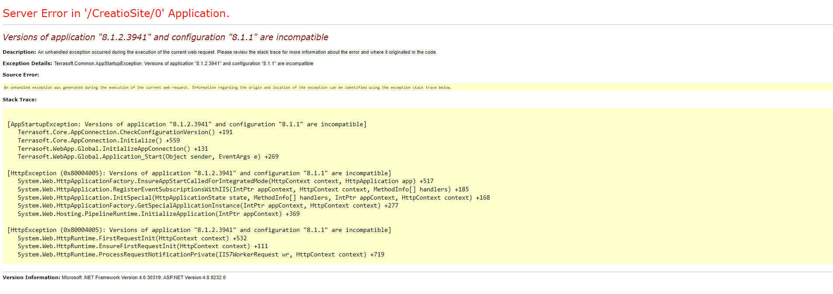Click the AppConnection.Initialize() +559 line
This screenshot has width=833, height=294.
click(99, 141)
